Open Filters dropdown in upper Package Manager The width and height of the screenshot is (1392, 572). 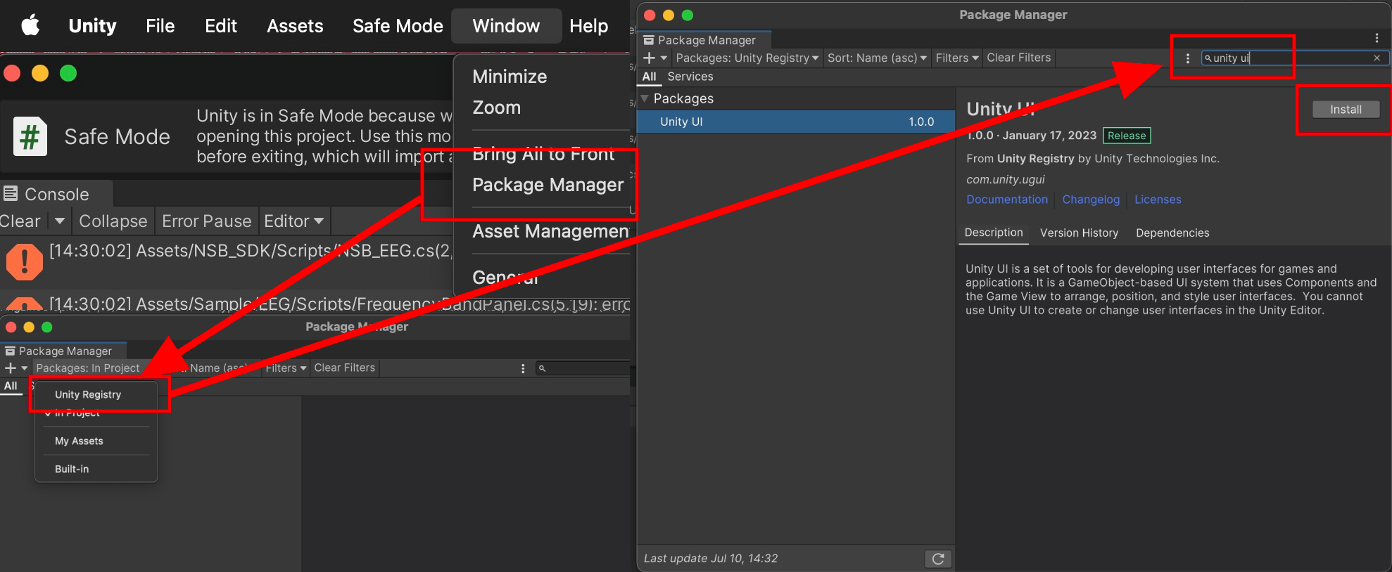click(956, 58)
